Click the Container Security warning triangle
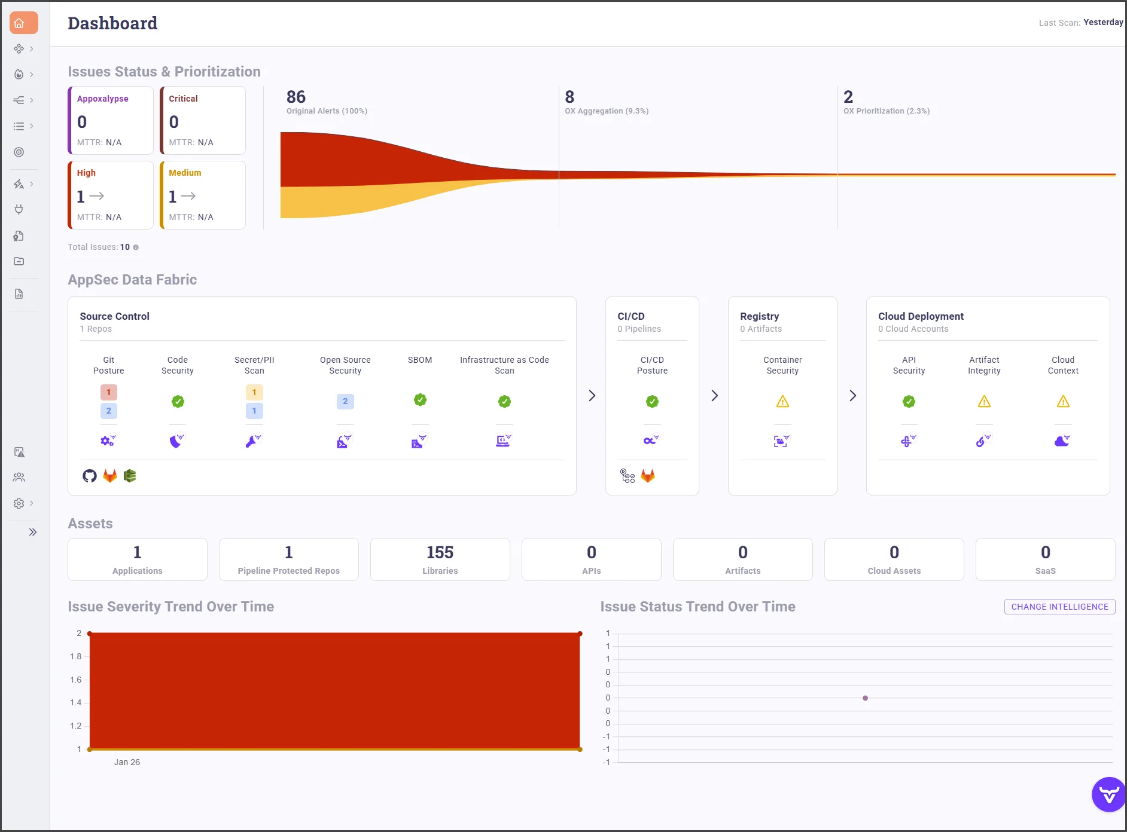The image size is (1127, 832). (x=782, y=401)
